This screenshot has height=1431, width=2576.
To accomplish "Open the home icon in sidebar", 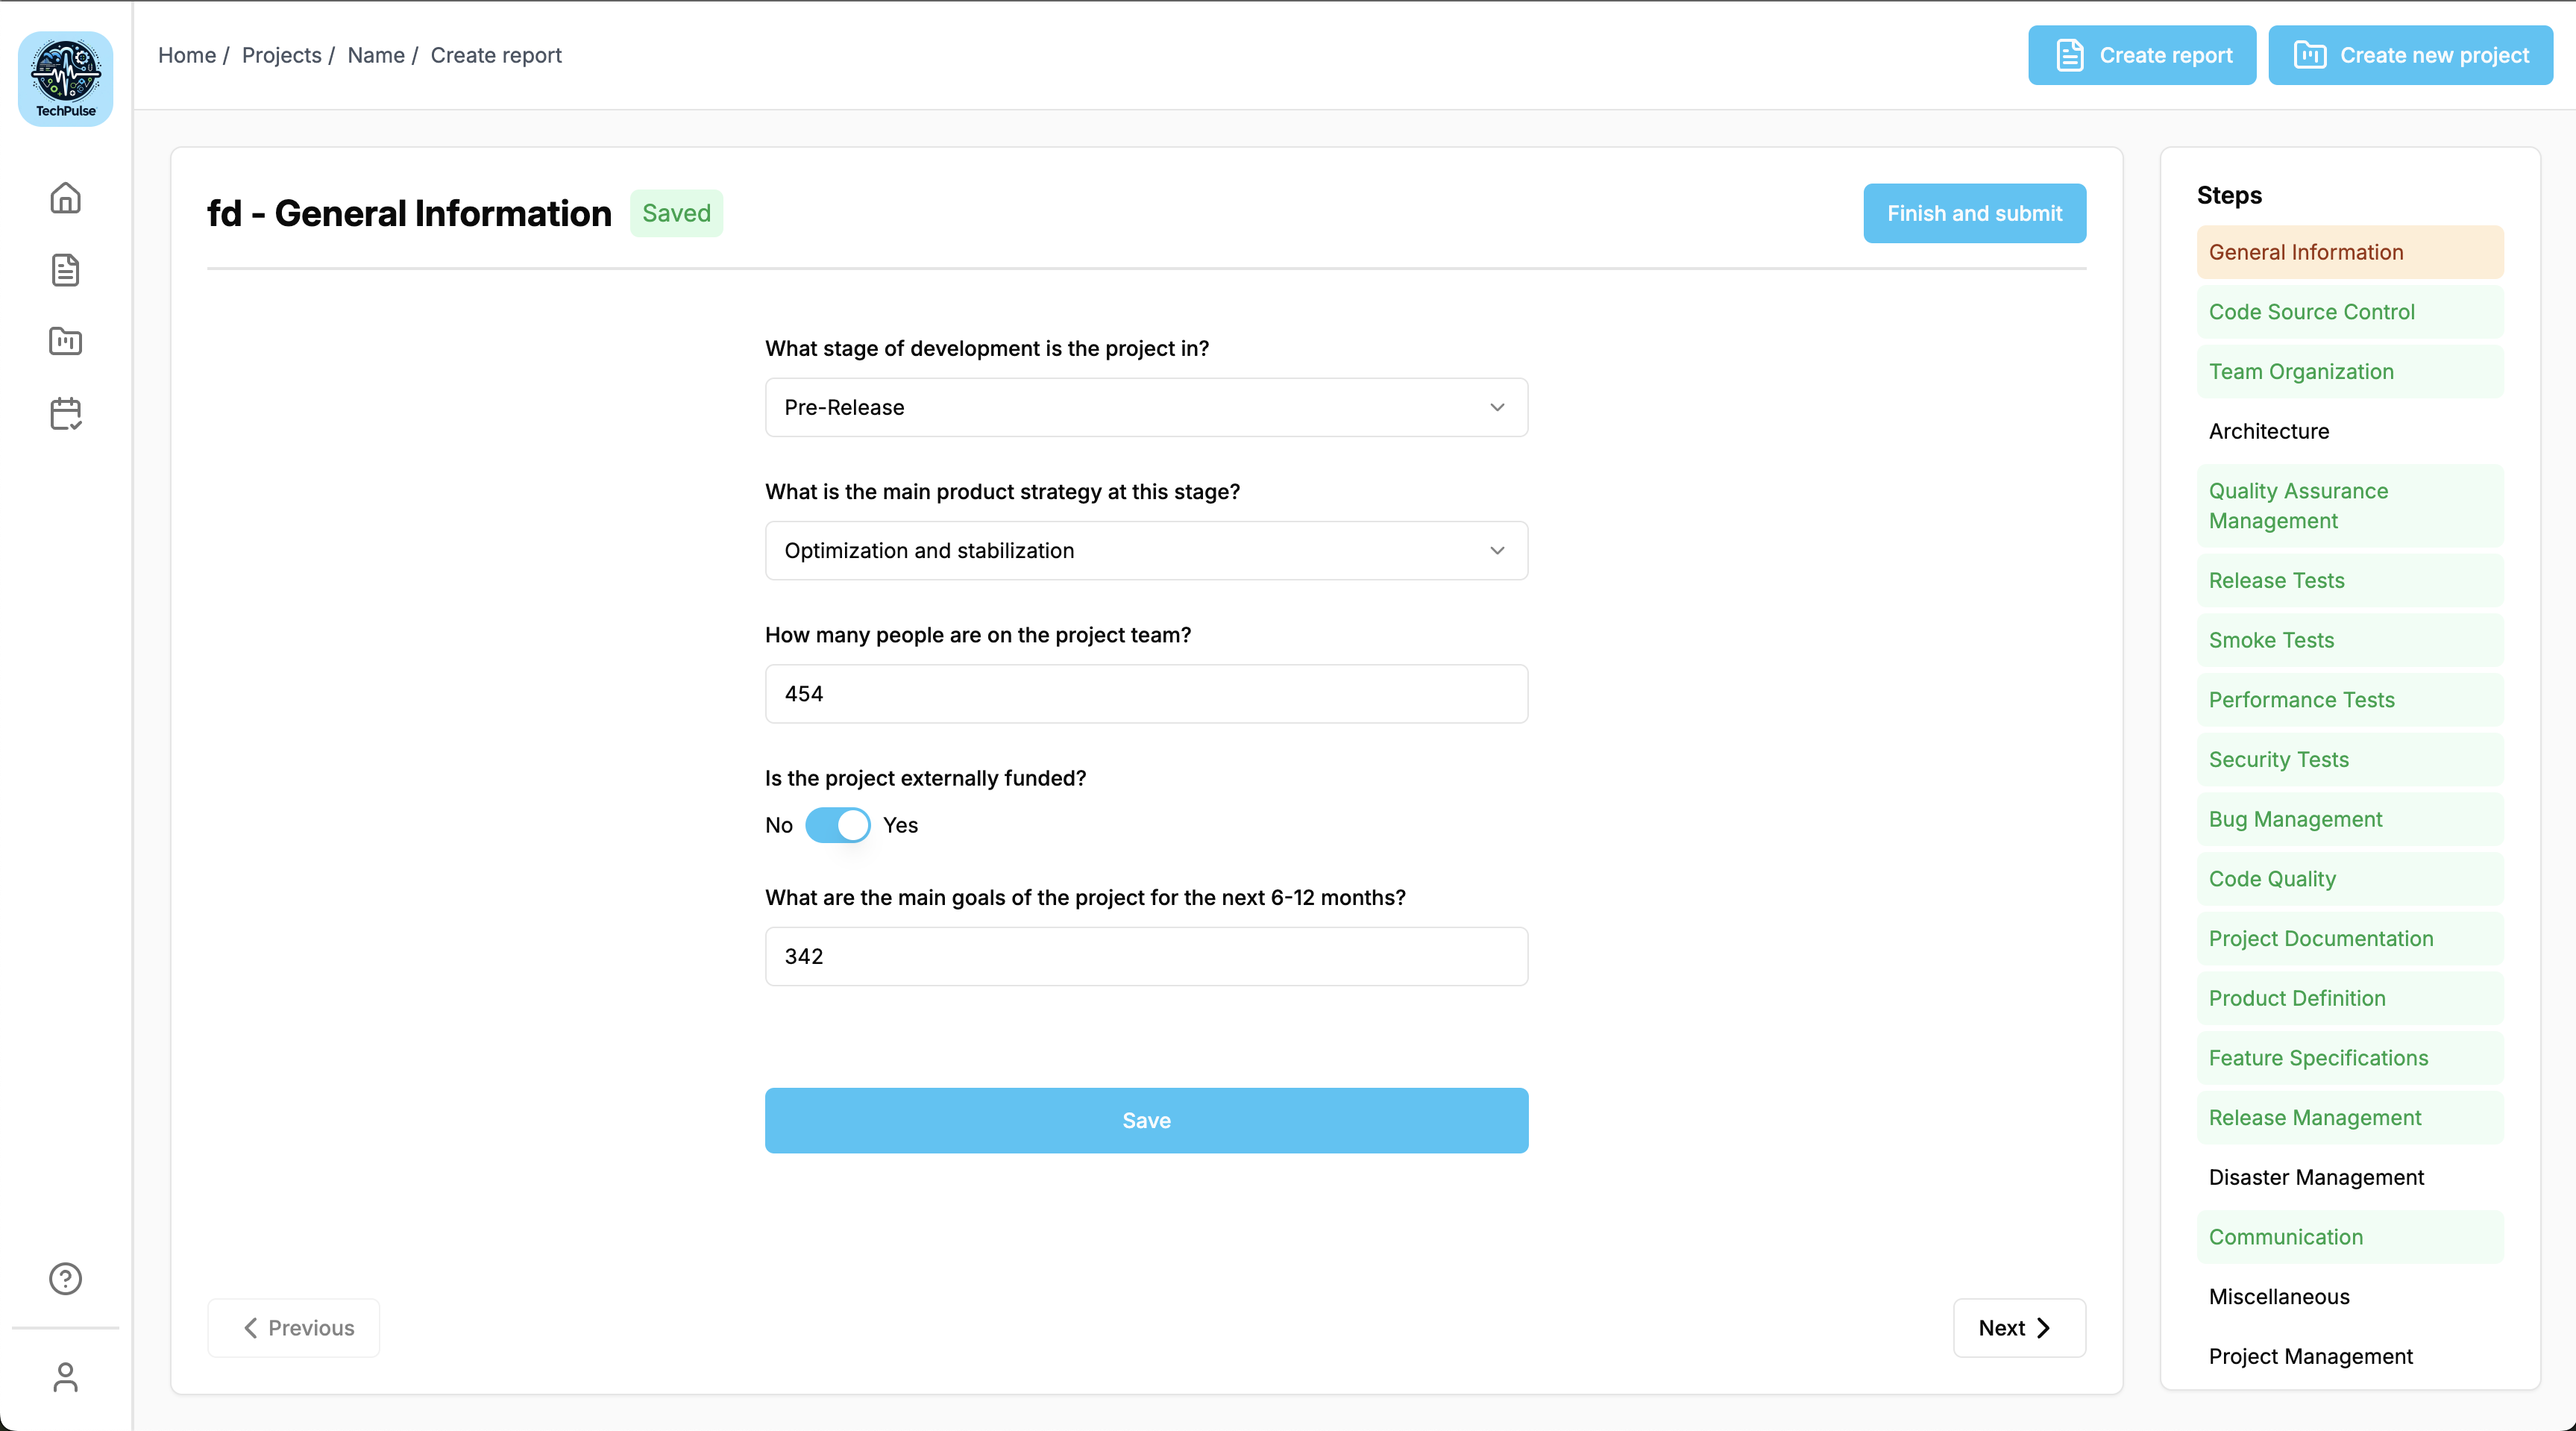I will 66,198.
